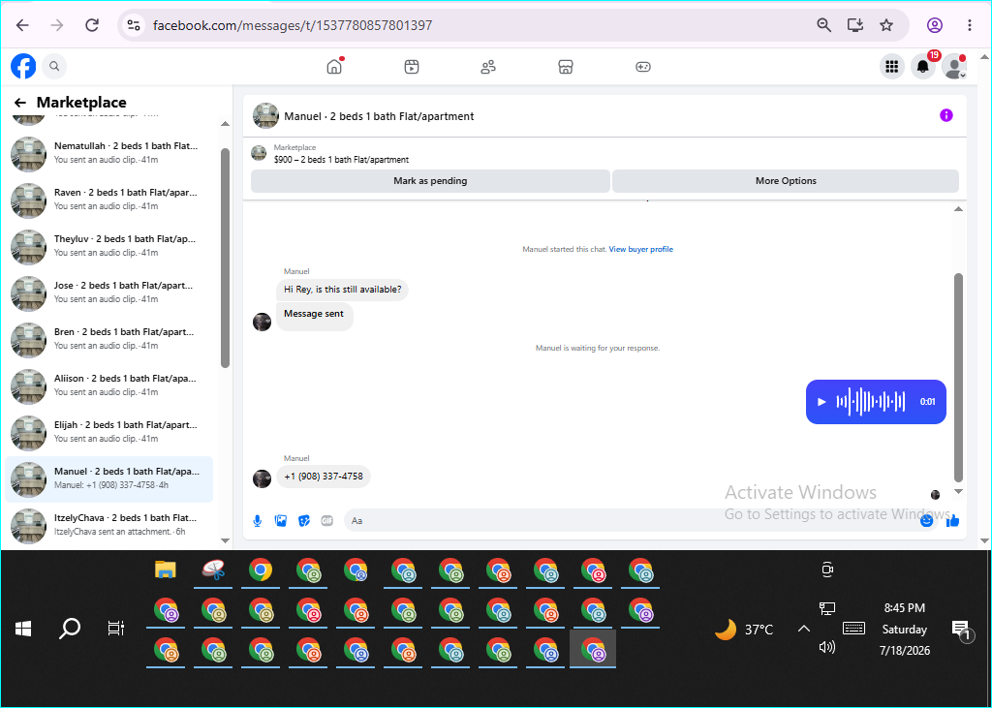Open the account profile avatar menu
Image resolution: width=992 pixels, height=708 pixels.
point(953,67)
